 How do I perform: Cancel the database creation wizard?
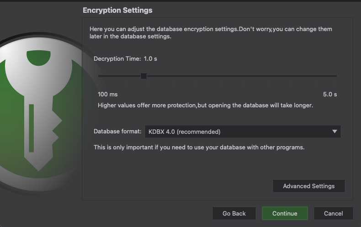click(333, 213)
